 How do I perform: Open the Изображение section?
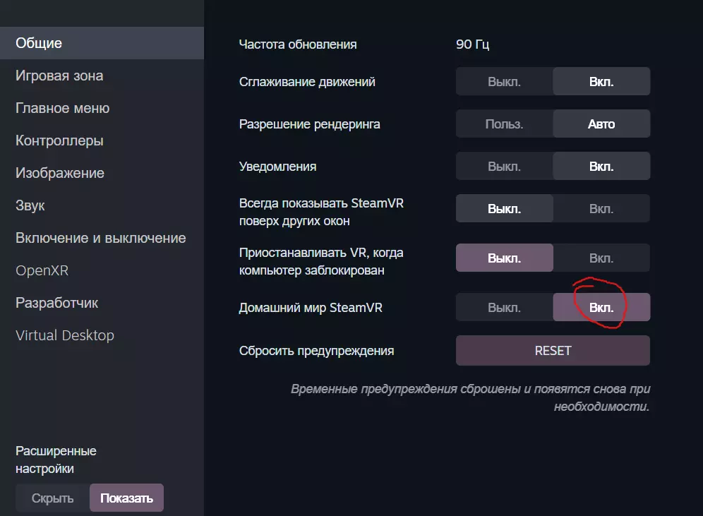pos(60,173)
